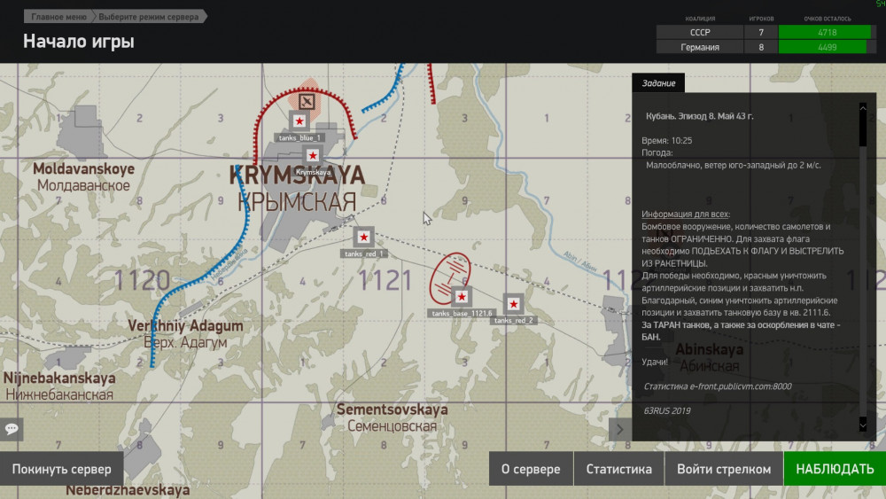The image size is (886, 499).
Task: Select the tanks_base_1121.6 spawn icon
Action: pos(462,297)
